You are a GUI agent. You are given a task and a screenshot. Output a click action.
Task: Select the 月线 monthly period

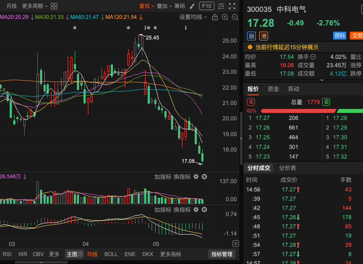[11, 6]
